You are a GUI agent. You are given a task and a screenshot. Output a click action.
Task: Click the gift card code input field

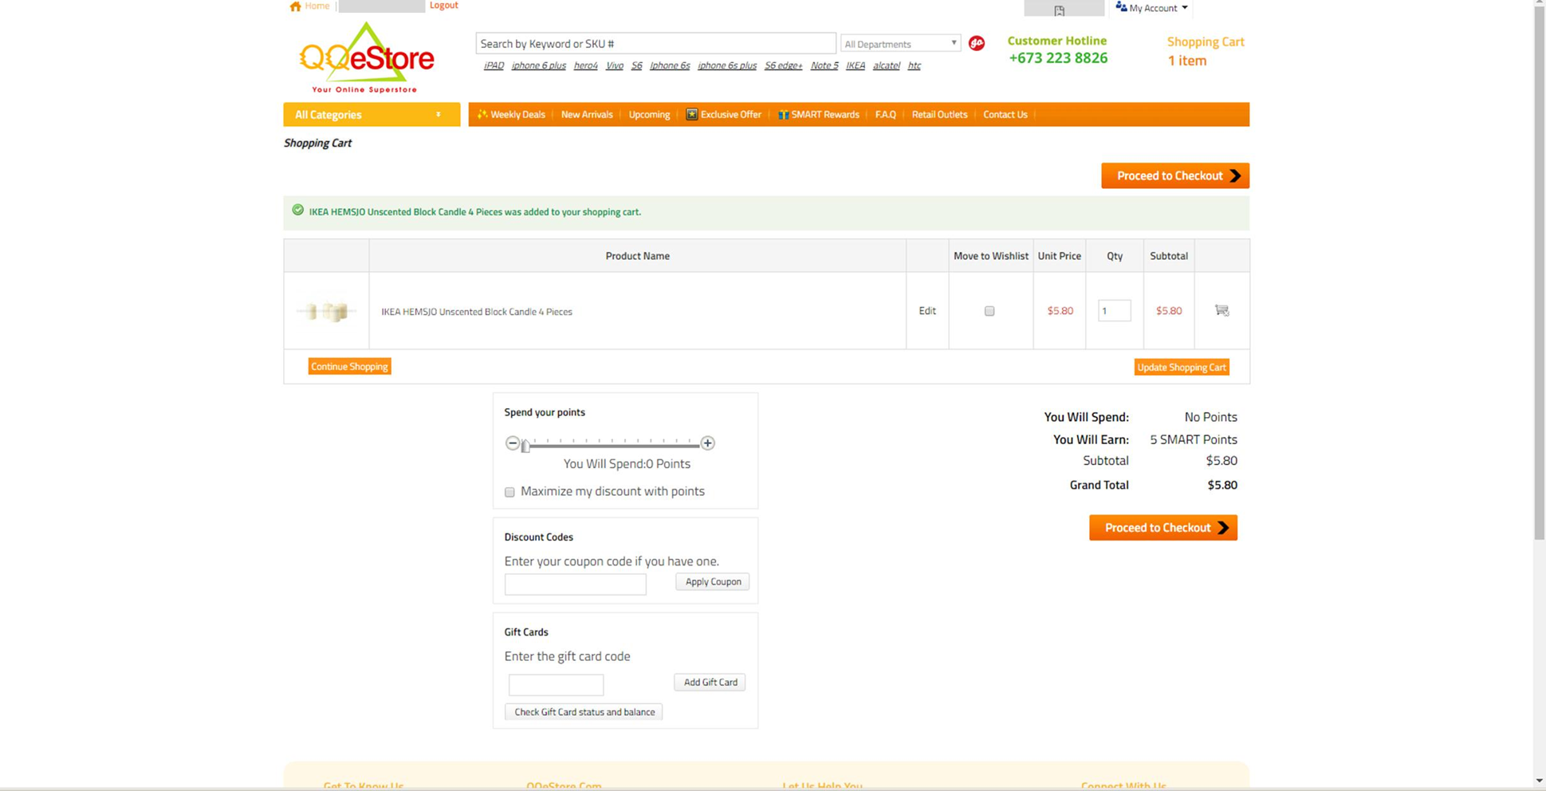coord(556,685)
